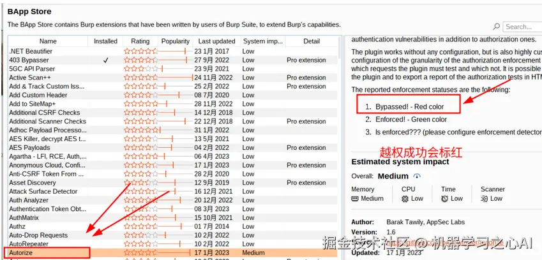Viewport: 542px width, 260px height.
Task: Select the Asset Discovery row
Action: tap(173, 183)
